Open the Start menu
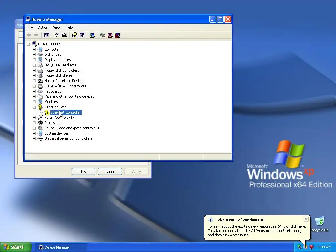This screenshot has height=252, width=336. click(x=16, y=247)
